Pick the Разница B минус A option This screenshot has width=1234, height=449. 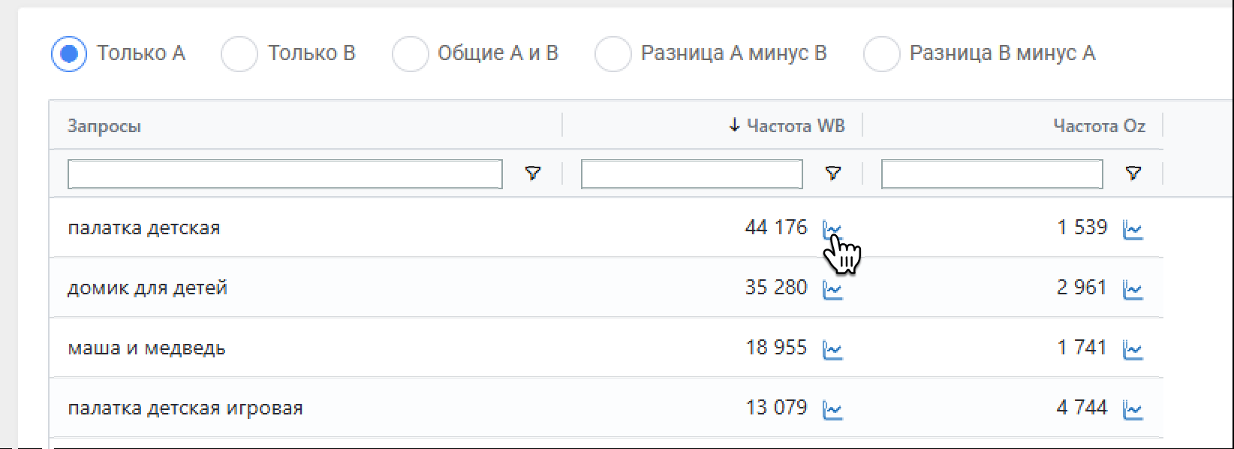(x=882, y=54)
